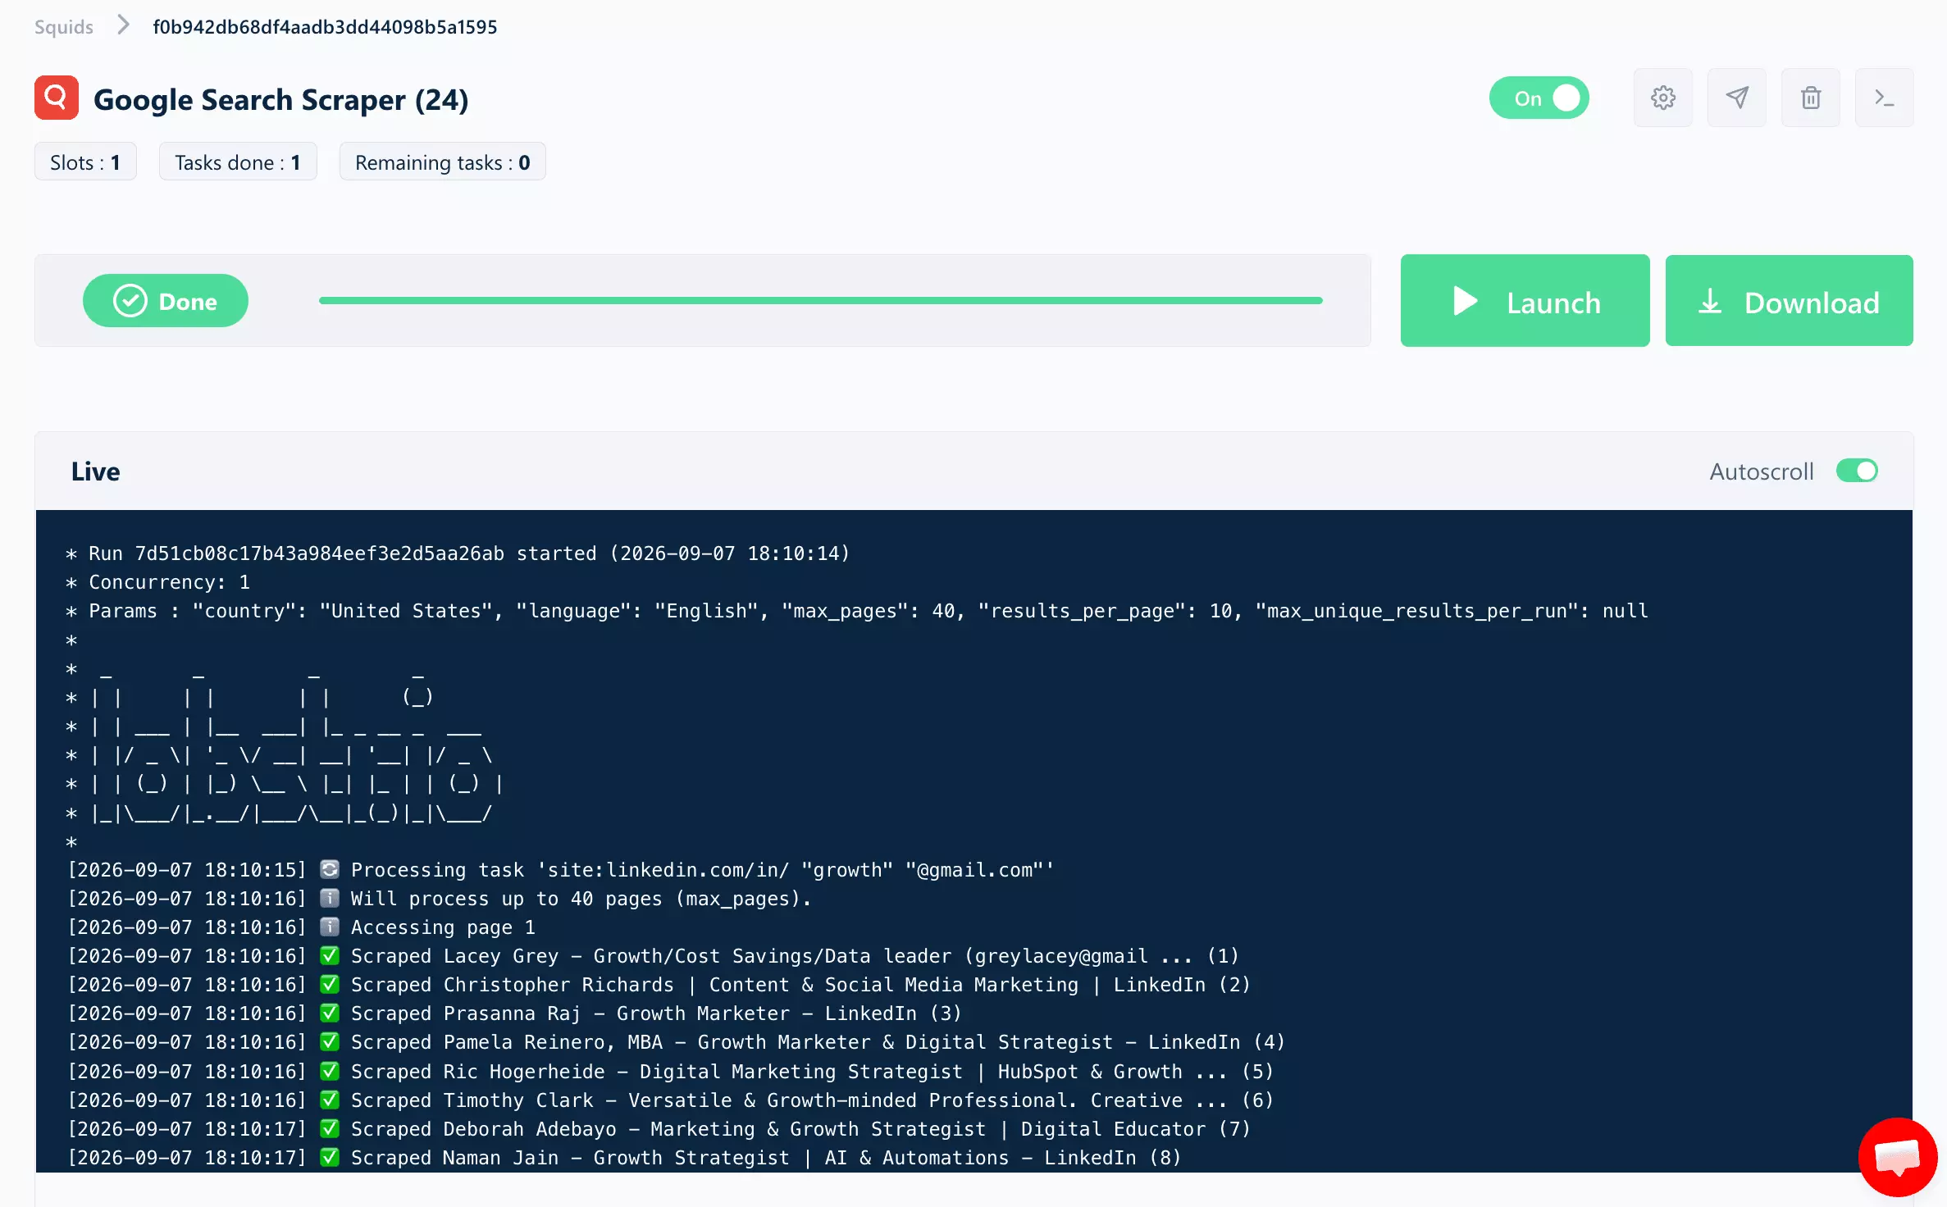Delete squid with the trash icon
Image resolution: width=1947 pixels, height=1207 pixels.
tap(1810, 98)
